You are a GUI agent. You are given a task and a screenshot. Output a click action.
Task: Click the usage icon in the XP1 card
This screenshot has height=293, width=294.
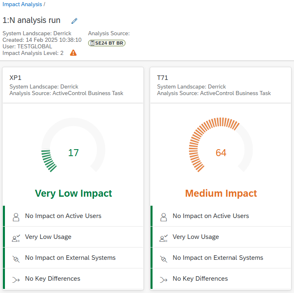pos(16,238)
